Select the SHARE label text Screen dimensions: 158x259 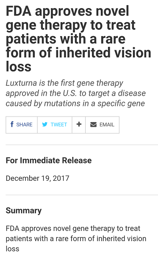tap(25, 124)
